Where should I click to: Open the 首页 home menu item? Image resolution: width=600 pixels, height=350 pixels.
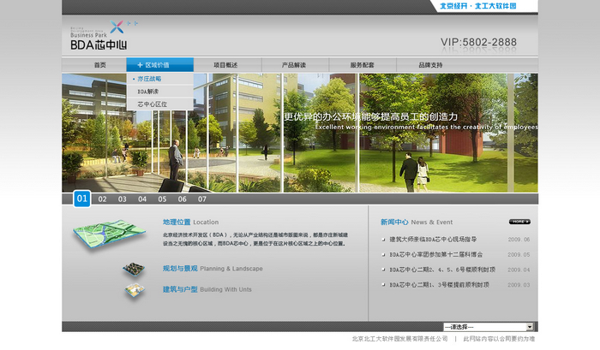coord(100,65)
